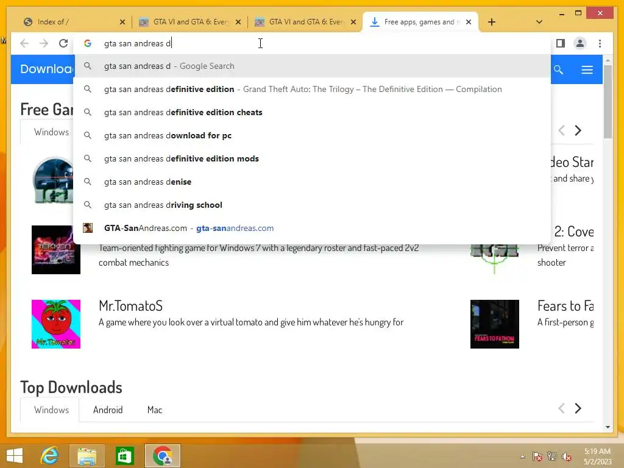
Task: Launch Internet Explorer from the taskbar
Action: (x=50, y=456)
